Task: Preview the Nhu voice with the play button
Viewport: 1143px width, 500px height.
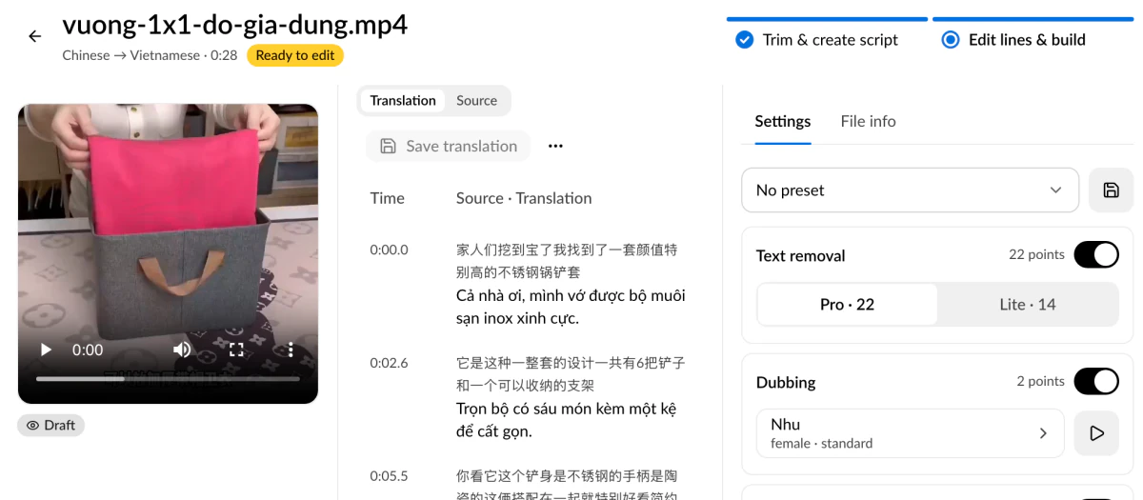Action: [1096, 432]
